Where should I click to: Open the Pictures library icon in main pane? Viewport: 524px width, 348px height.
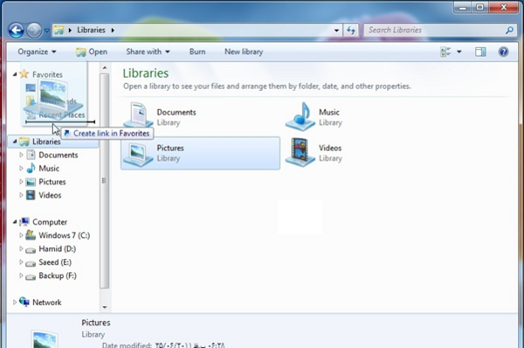[x=138, y=154]
